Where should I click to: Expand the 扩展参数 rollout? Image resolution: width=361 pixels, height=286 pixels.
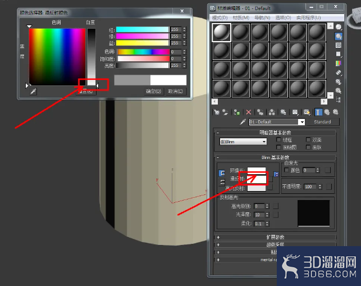tap(275, 237)
